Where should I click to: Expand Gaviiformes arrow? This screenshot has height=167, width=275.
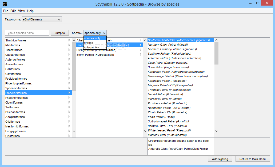[69, 74]
